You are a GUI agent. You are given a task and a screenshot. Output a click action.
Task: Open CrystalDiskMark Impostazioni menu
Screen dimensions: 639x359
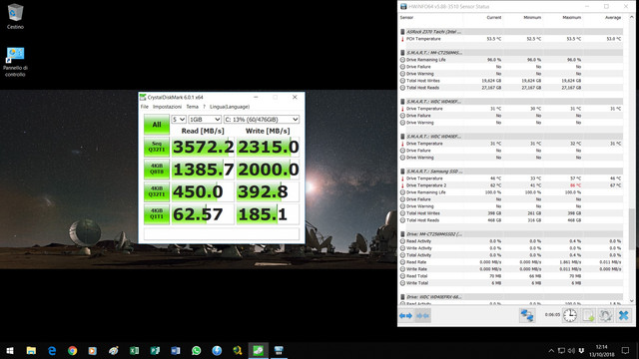point(167,107)
